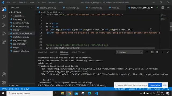
Task: Change line endings via CRLF item
Action: click(x=149, y=89)
